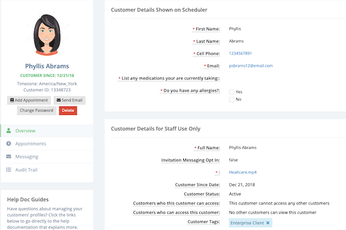Open cell phone link 1234567891
Screen dimensions: 346x230
click(x=240, y=53)
